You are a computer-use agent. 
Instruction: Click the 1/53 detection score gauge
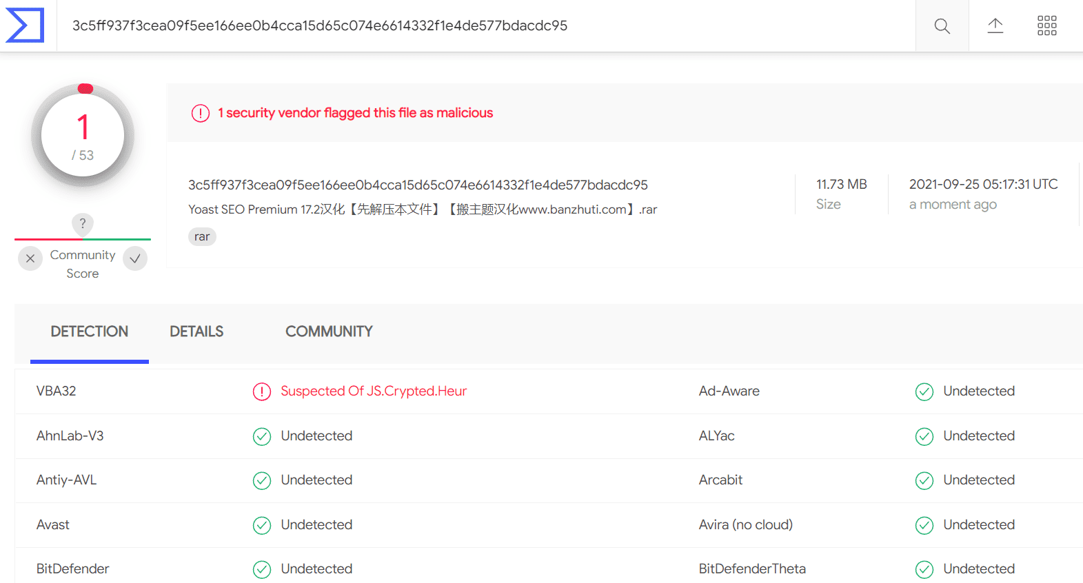click(83, 135)
